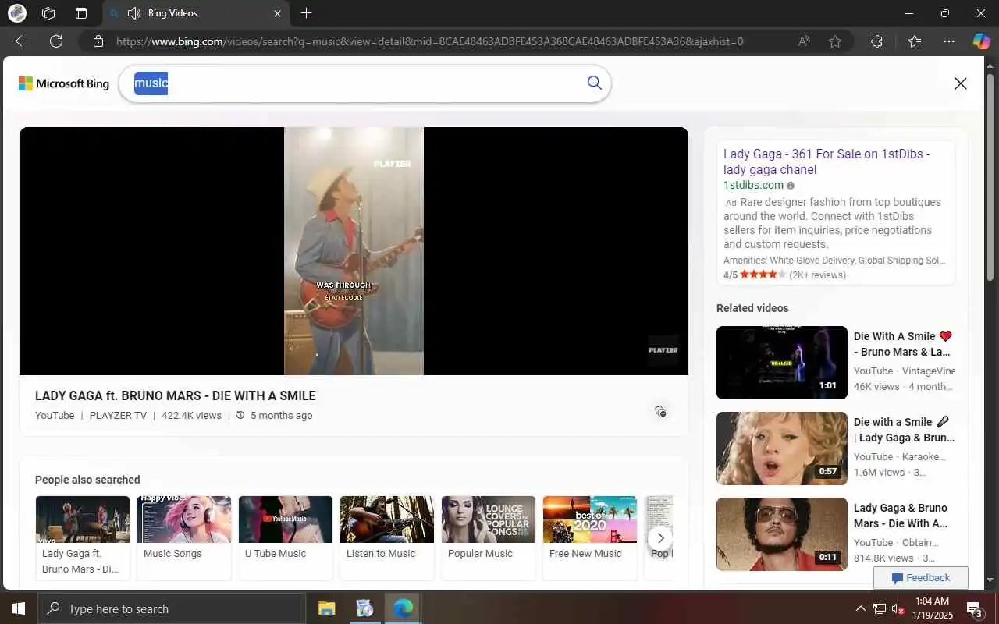This screenshot has height=624, width=999.
Task: Show hidden system tray icons
Action: (860, 608)
